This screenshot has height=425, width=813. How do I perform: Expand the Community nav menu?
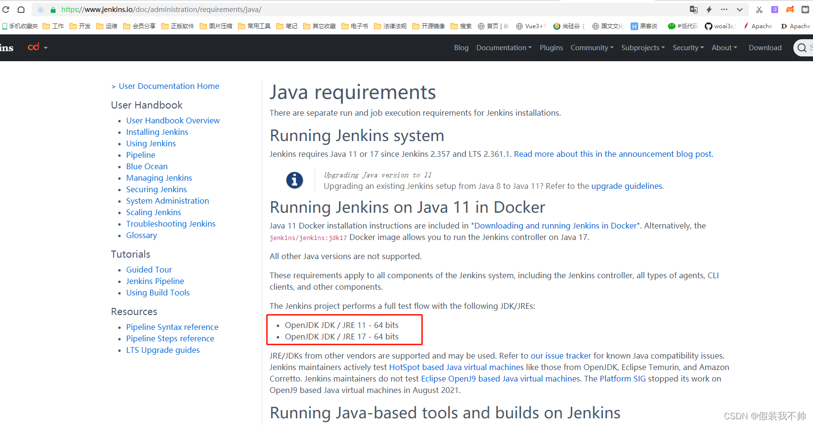pyautogui.click(x=592, y=48)
